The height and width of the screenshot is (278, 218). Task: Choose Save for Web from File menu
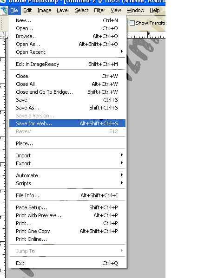[67, 123]
